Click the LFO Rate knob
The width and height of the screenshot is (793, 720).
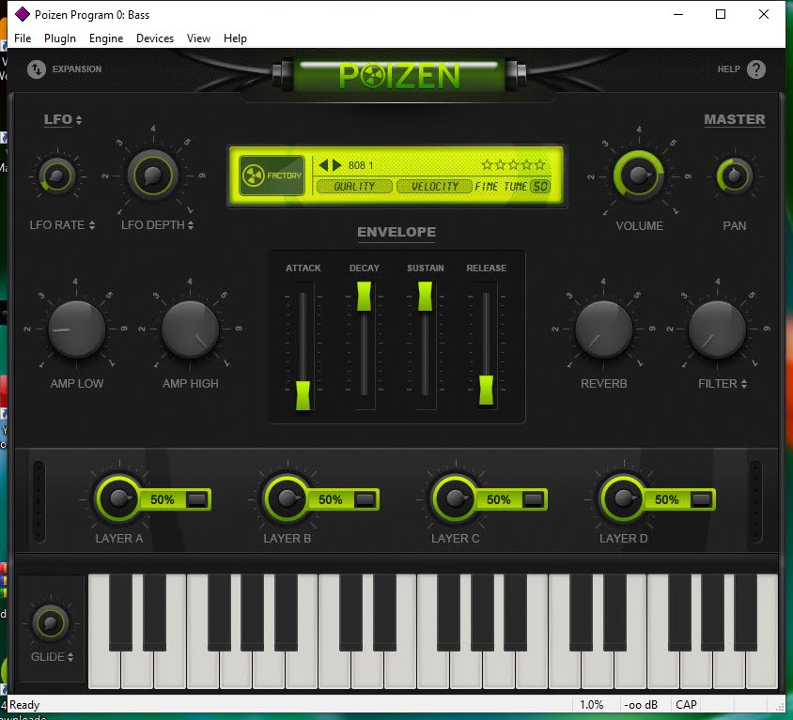(x=56, y=176)
